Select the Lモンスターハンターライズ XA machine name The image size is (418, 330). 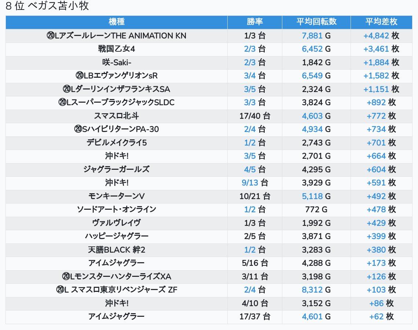coord(117,276)
